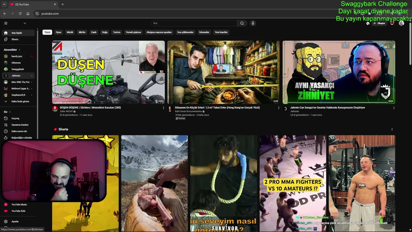Open tab search dropdown arrow

(4, 4)
